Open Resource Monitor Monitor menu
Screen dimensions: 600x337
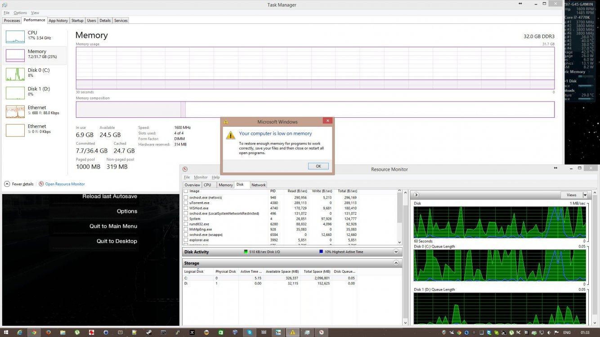[x=201, y=177]
